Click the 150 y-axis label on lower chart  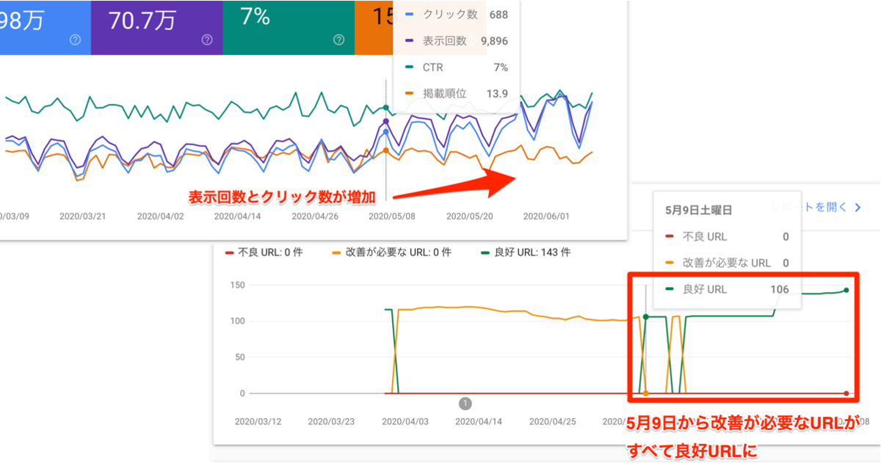click(x=237, y=285)
